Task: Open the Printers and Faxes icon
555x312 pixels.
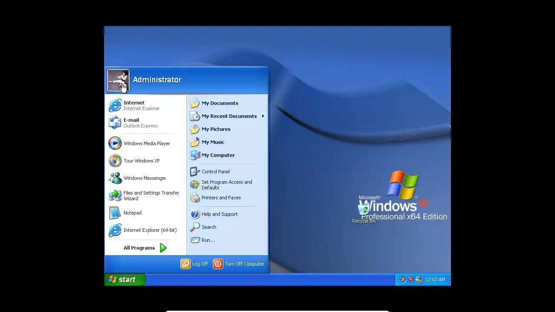Action: click(195, 198)
